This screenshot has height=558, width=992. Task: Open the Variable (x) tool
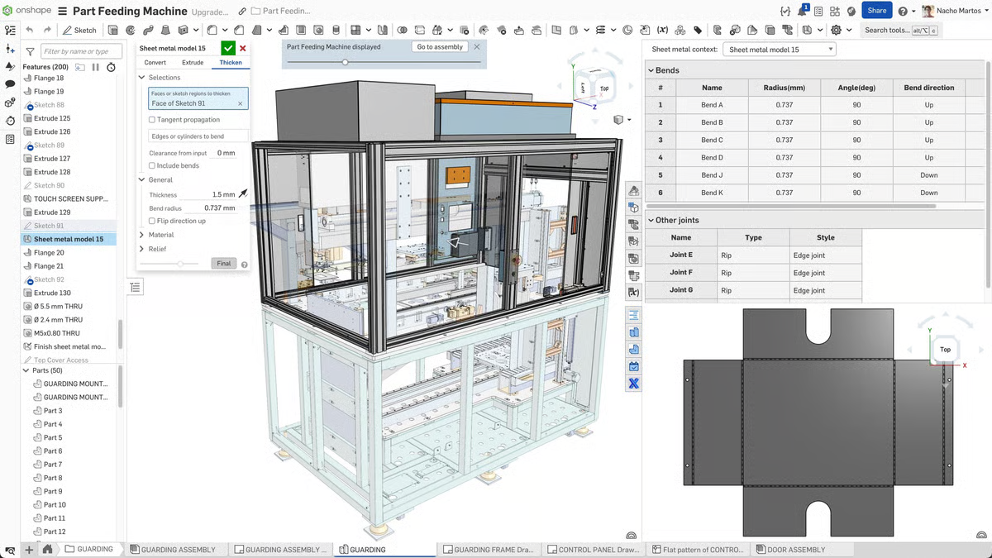(662, 30)
